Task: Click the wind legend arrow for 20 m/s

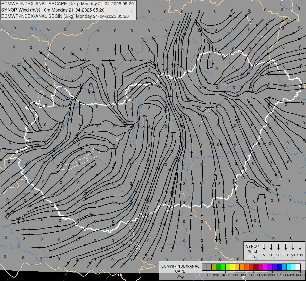Action: (278, 247)
